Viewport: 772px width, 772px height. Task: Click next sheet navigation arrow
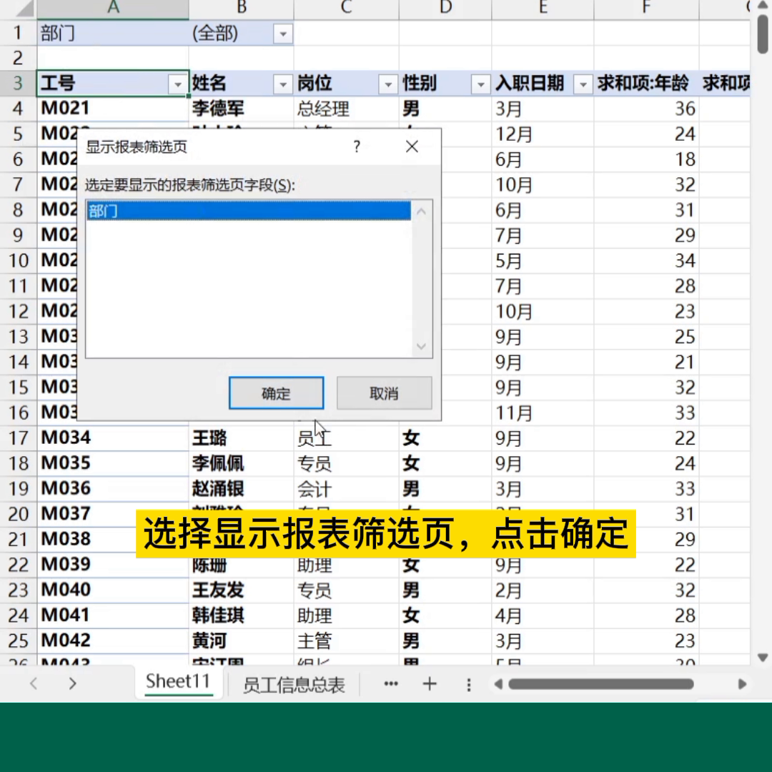click(72, 683)
